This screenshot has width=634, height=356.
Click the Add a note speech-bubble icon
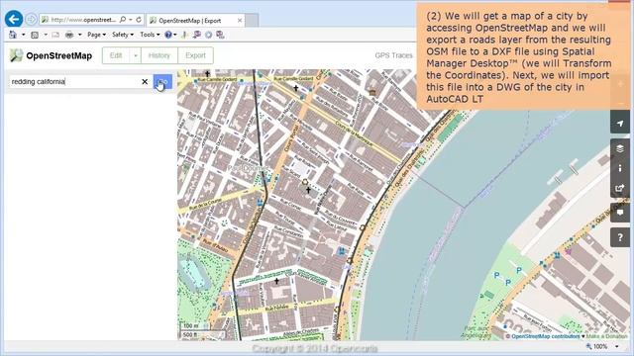pos(620,213)
